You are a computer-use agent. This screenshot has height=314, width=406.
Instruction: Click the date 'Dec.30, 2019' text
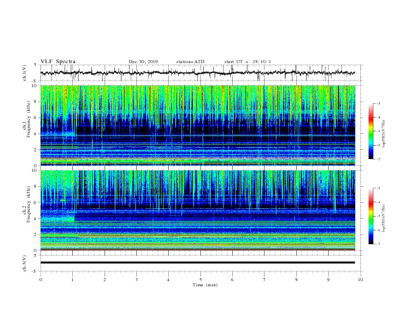143,62
